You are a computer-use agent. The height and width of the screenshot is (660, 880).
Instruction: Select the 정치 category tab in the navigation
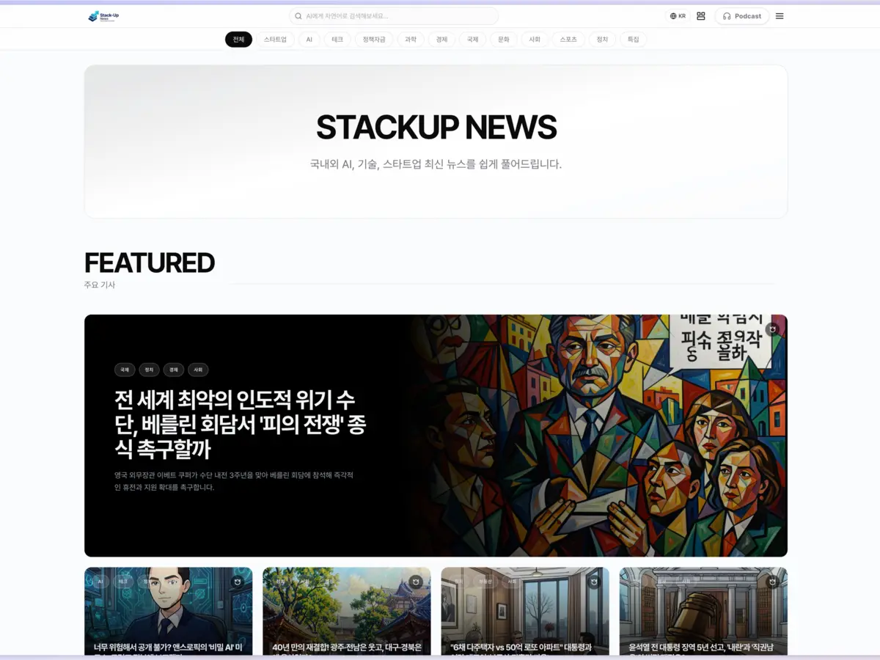tap(602, 40)
